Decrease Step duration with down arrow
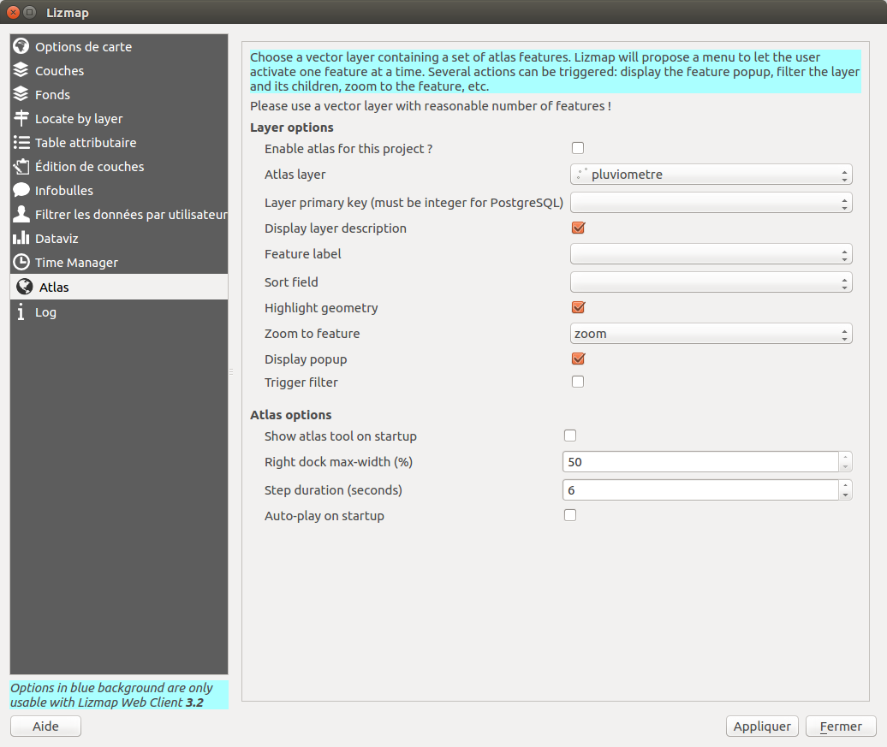This screenshot has width=887, height=747. (845, 495)
